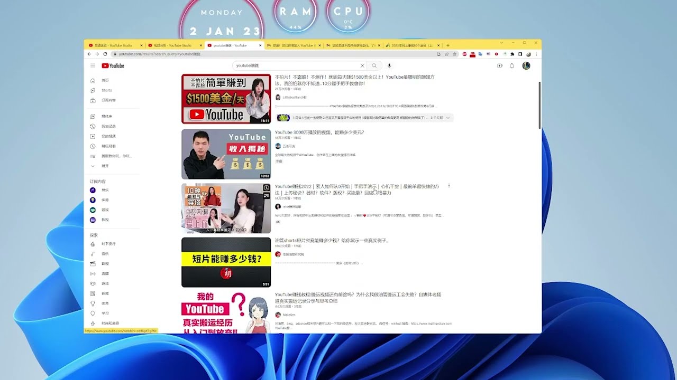This screenshot has width=677, height=380.
Task: Open the MakeSen channel link
Action: (x=289, y=315)
